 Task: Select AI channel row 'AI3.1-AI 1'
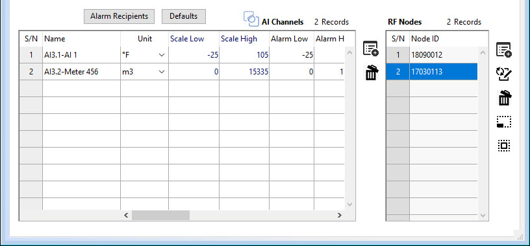81,55
